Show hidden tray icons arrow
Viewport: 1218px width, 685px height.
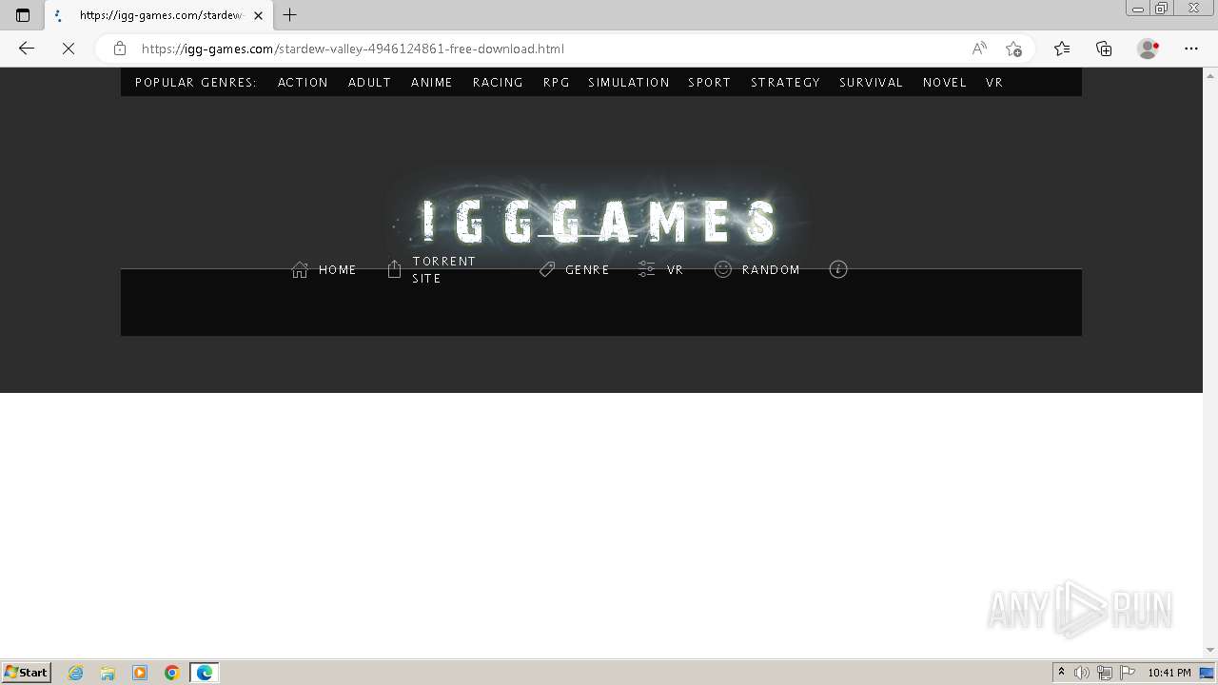click(x=1061, y=673)
